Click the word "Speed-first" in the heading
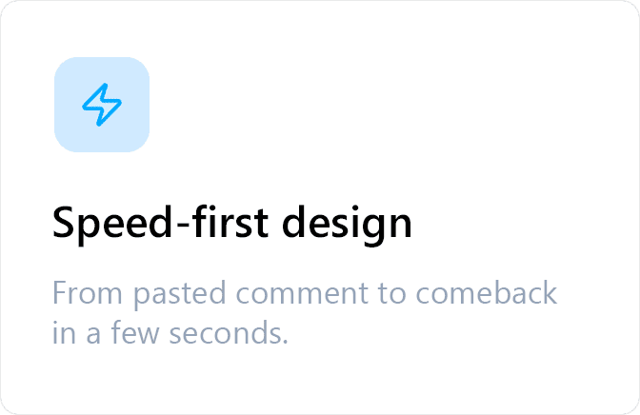Image resolution: width=640 pixels, height=415 pixels. pos(157,225)
